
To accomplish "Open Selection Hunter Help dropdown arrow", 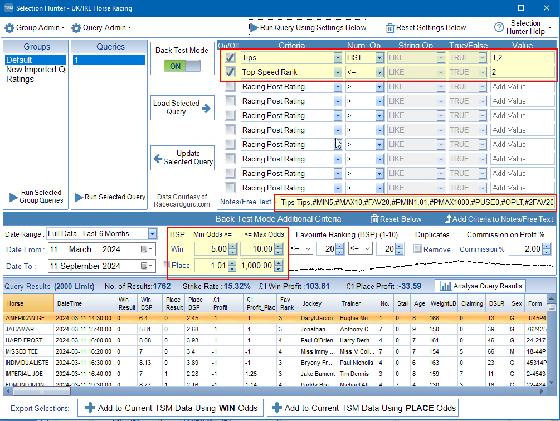I will [551, 27].
